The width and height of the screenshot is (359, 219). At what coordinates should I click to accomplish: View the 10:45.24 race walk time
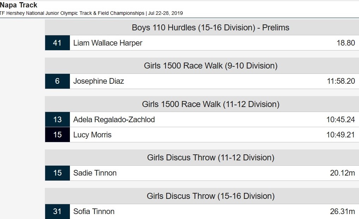point(341,120)
